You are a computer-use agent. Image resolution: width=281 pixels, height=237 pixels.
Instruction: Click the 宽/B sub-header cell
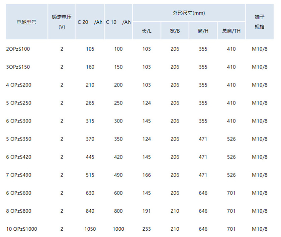pyautogui.click(x=175, y=30)
